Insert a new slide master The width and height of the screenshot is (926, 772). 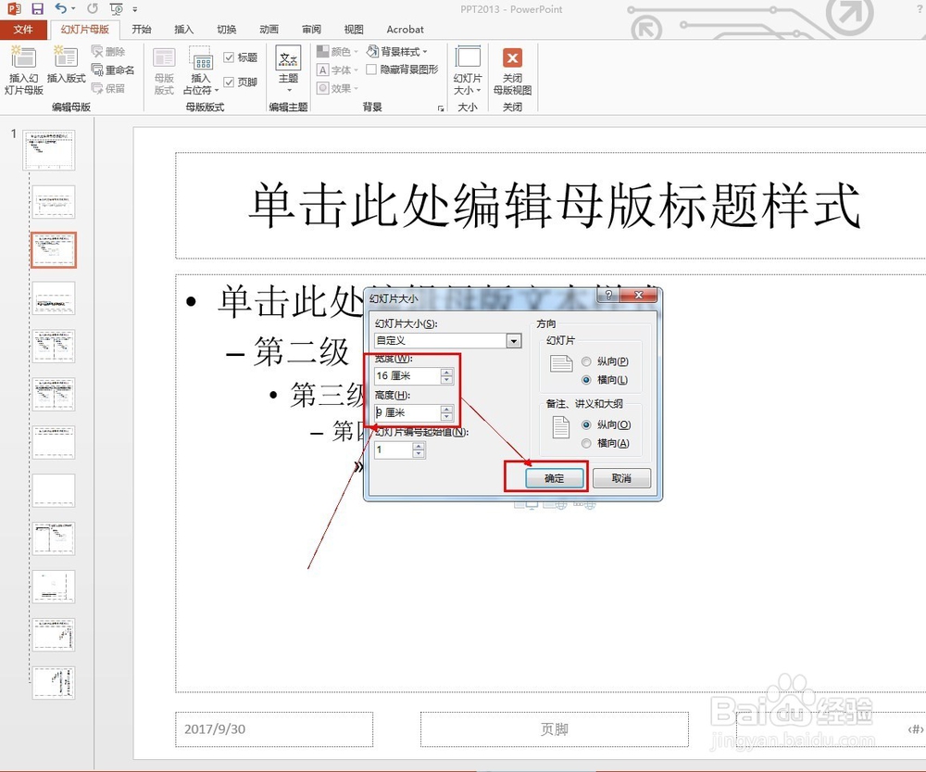click(x=24, y=70)
